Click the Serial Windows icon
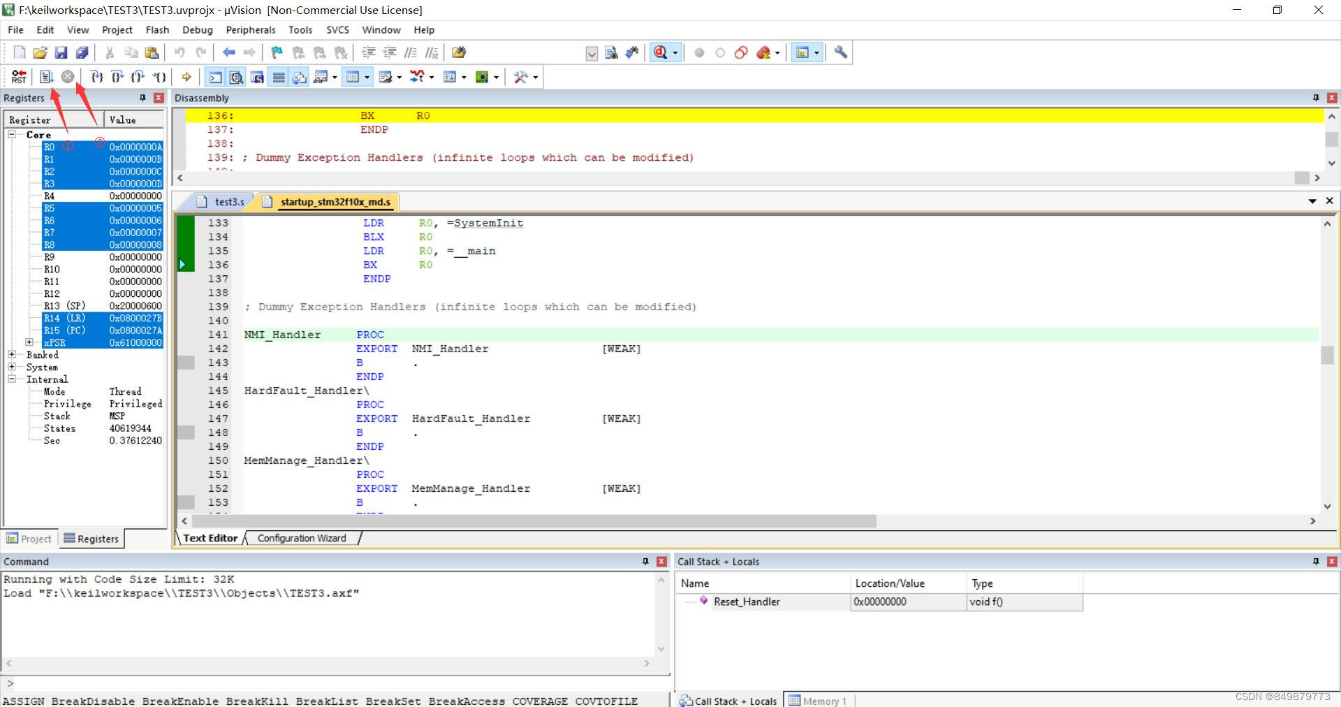The width and height of the screenshot is (1341, 707). click(x=386, y=77)
